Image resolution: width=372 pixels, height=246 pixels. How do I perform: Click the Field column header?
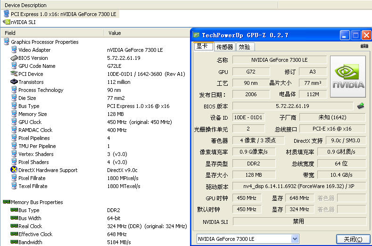pos(52,33)
